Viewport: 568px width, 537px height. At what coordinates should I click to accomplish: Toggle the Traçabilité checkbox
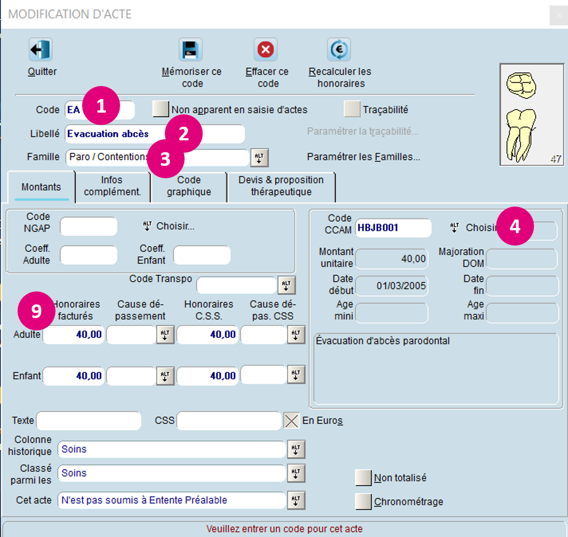(352, 109)
